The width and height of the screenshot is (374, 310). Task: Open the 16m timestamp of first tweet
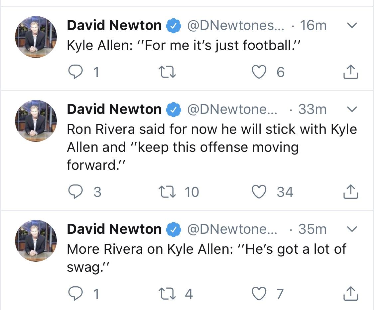(x=313, y=25)
